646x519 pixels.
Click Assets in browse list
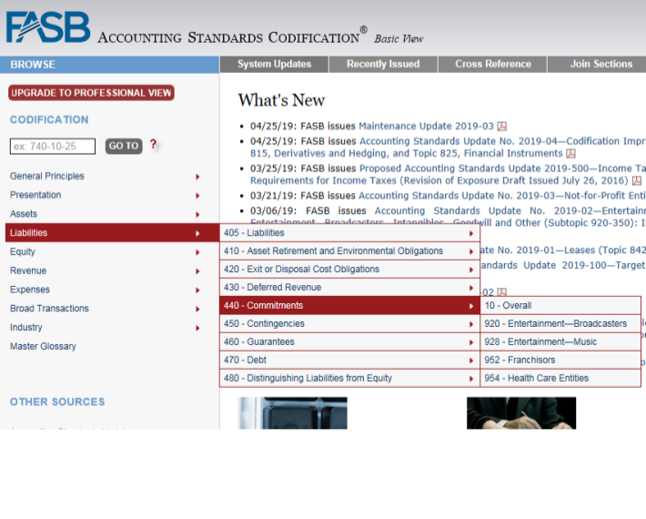click(24, 214)
